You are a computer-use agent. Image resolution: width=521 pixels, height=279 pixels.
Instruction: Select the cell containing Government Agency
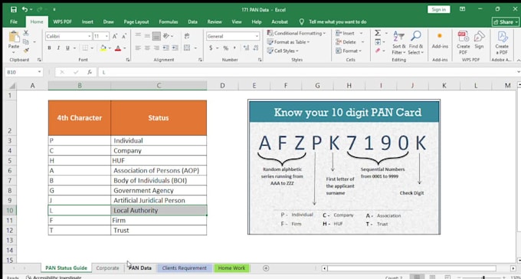click(x=159, y=191)
